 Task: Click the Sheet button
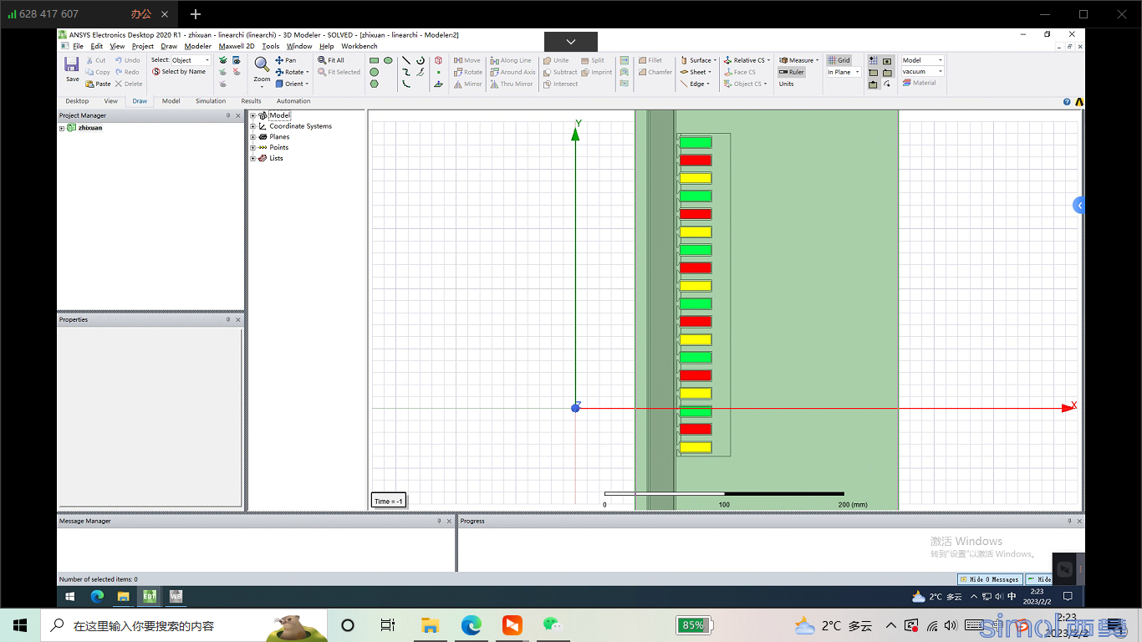(x=696, y=72)
